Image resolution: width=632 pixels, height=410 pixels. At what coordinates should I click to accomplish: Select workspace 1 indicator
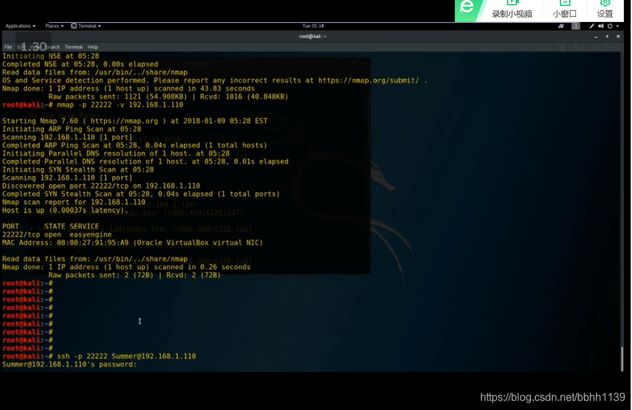point(576,26)
